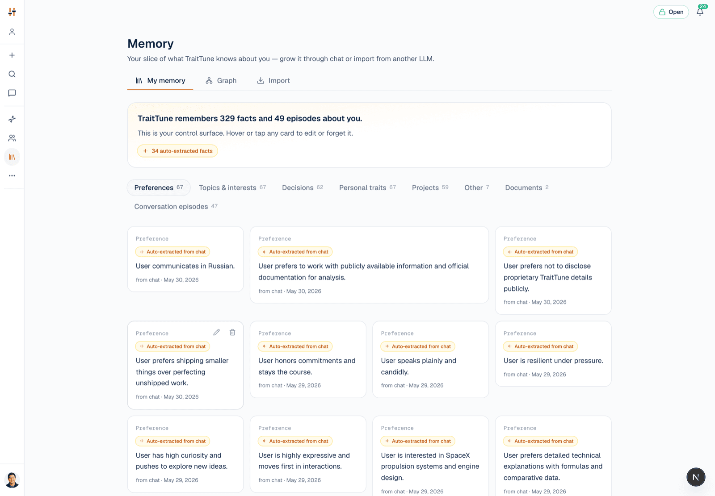Image resolution: width=715 pixels, height=496 pixels.
Task: Click the sparkle icon in sidebar
Action: [x=12, y=119]
